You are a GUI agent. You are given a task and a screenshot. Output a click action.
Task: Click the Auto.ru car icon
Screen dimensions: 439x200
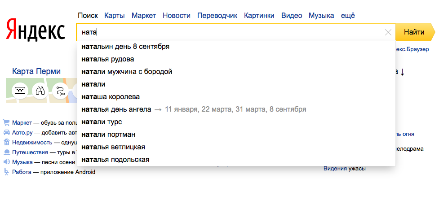point(6,132)
